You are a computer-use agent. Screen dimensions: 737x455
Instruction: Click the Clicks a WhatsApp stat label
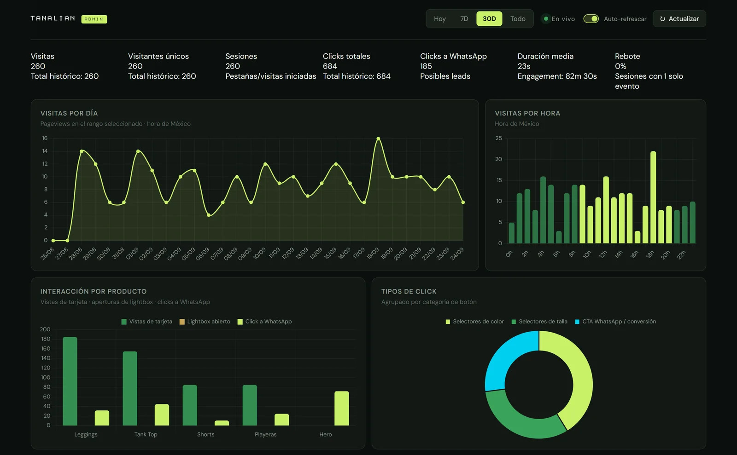pyautogui.click(x=453, y=56)
